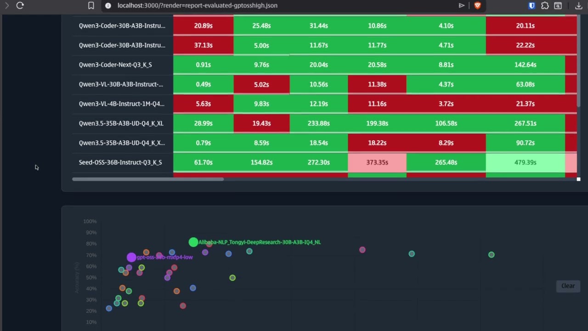Open the Bitwarden shield extension icon
Screen dimensions: 588x331
pos(532,6)
